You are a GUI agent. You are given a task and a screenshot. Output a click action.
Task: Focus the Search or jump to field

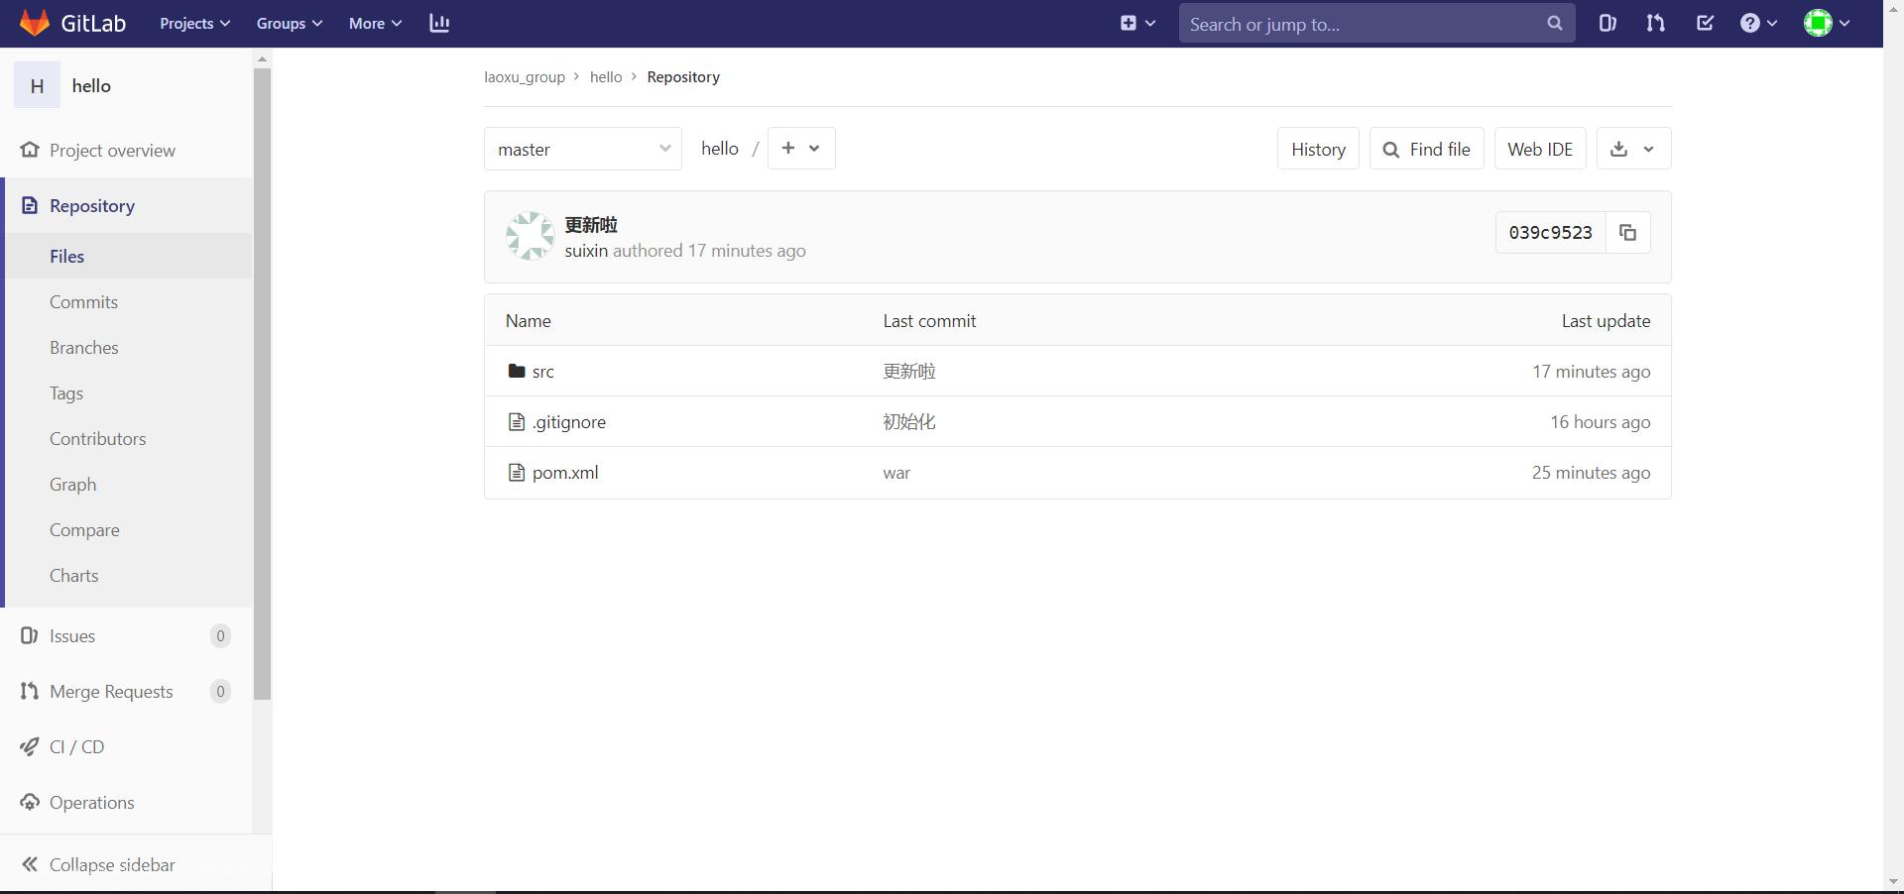click(1376, 23)
